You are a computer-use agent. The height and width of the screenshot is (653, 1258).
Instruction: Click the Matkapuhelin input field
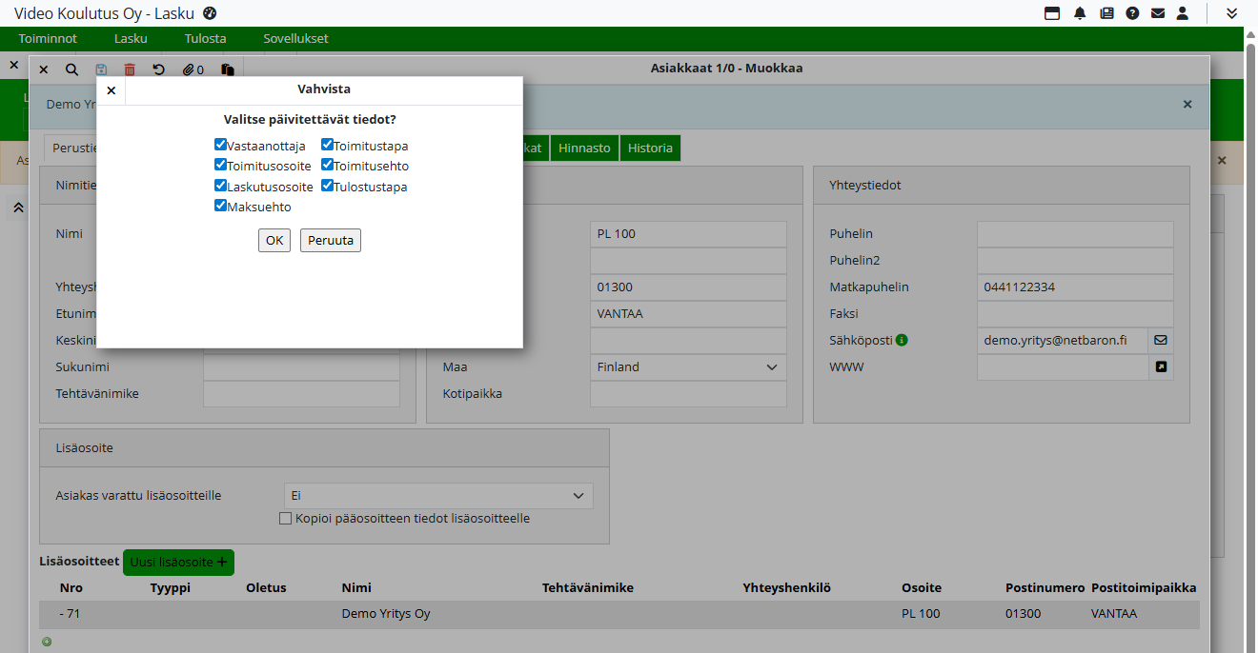tap(1074, 287)
